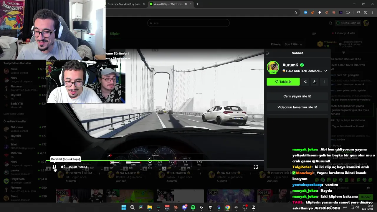Open clip thumbnail with 02:24 duration
This screenshot has height=212, width=377.
coord(230,196)
